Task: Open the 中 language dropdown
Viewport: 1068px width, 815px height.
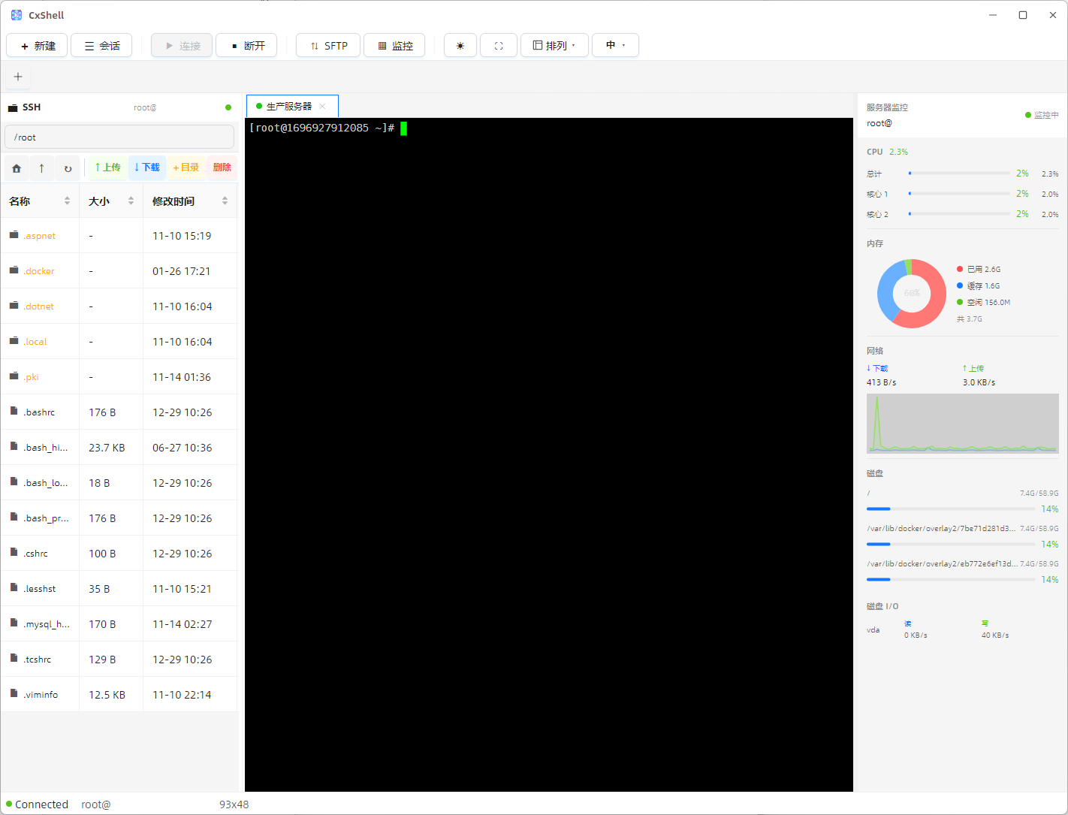Action: pyautogui.click(x=615, y=46)
